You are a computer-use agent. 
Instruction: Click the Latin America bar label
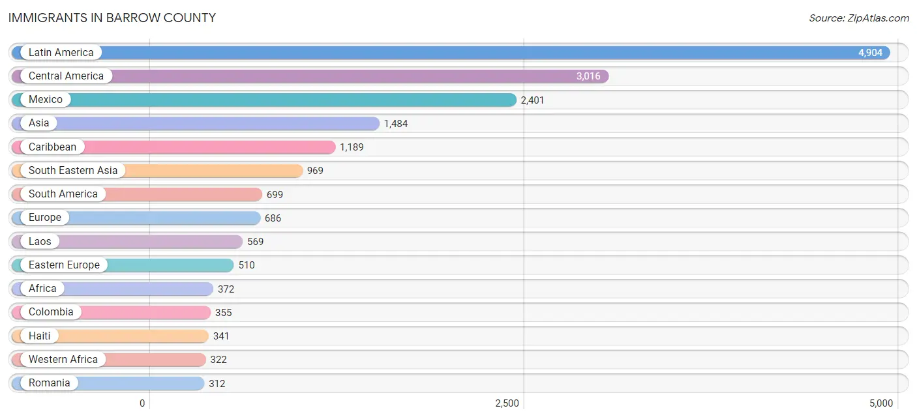pyautogui.click(x=61, y=52)
